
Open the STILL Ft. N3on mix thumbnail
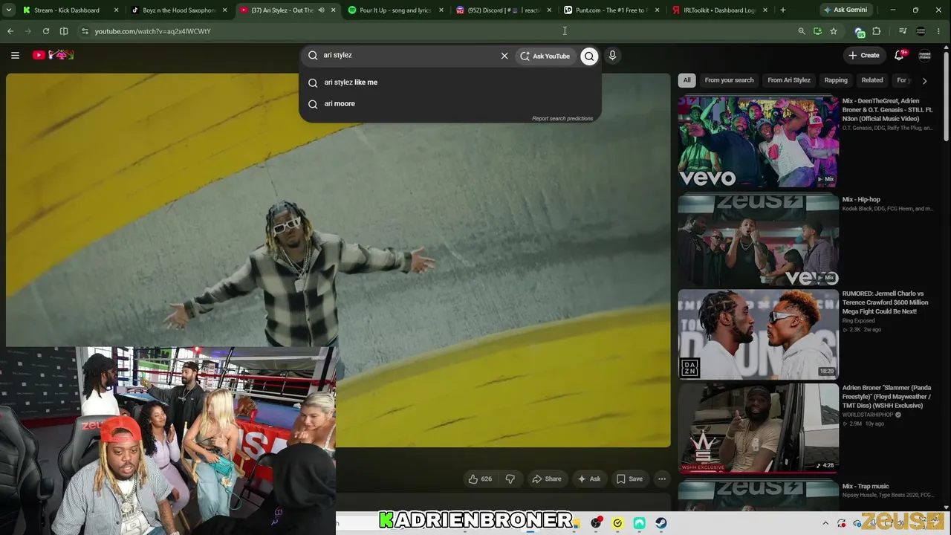(x=758, y=141)
